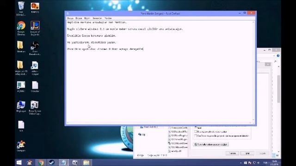296x166 pixels.
Task: Select the Ağ (Network) item in Explorer
Action: pyautogui.click(x=142, y=134)
